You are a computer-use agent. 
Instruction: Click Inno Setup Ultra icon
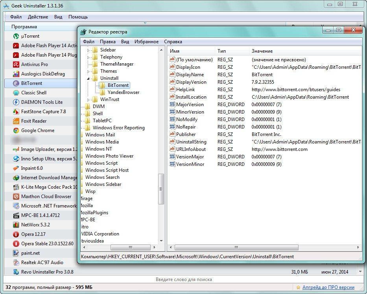16,158
